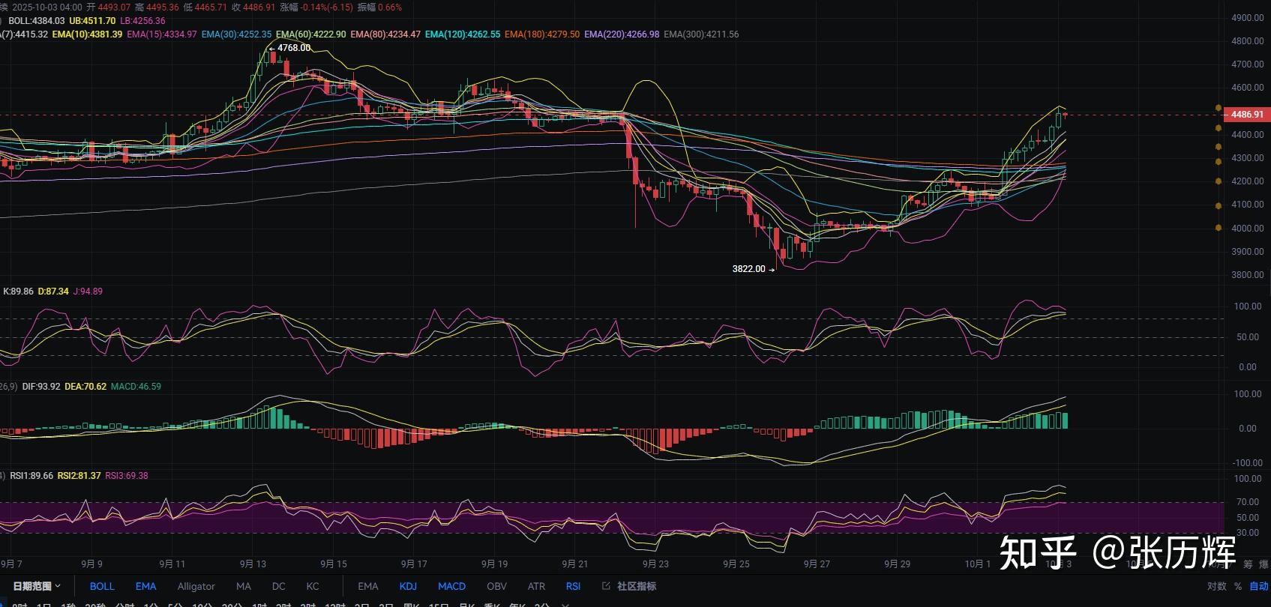1271x607 pixels.
Task: Disable the RSI indicator in the bottom bar
Action: (x=573, y=586)
